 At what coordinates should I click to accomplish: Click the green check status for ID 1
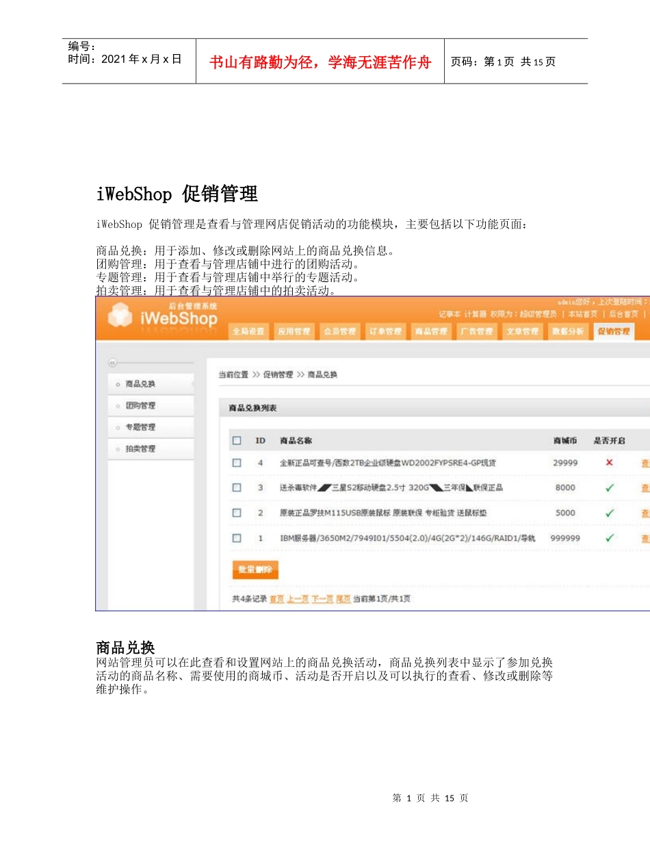(610, 538)
